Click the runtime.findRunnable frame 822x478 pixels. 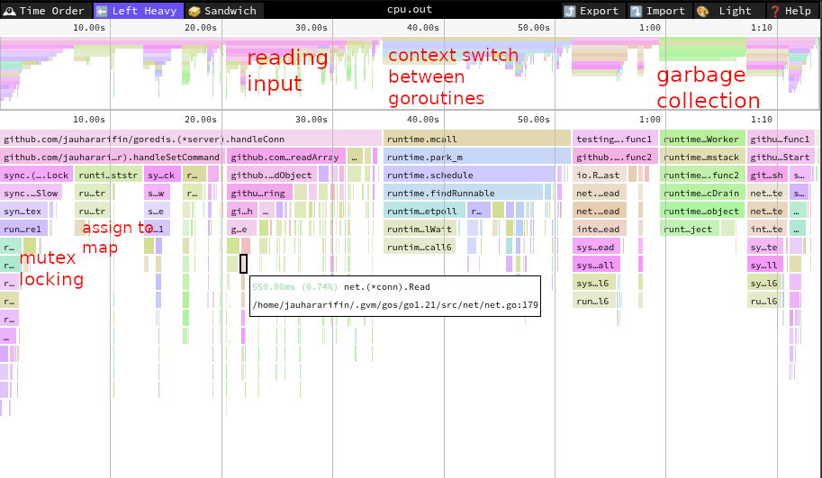coord(464,193)
